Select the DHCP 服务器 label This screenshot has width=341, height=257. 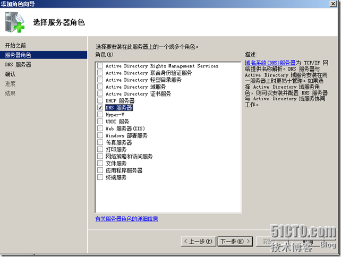tap(120, 101)
